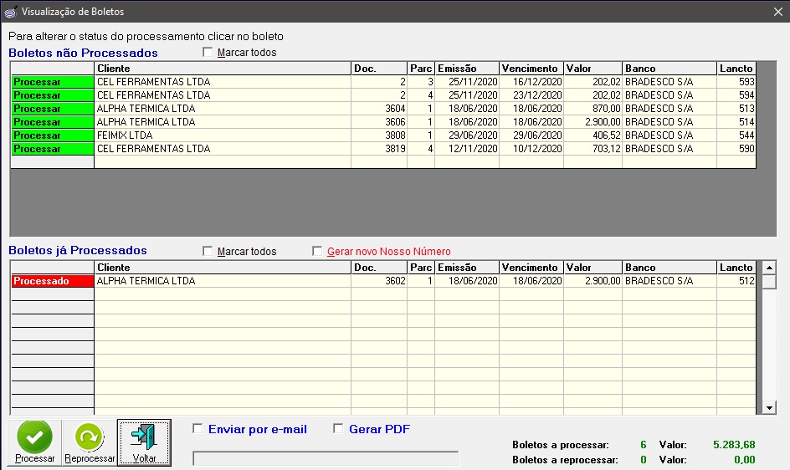Enable the Enviar por e-mail checkbox
Screen dimensions: 790x470
[x=198, y=429]
